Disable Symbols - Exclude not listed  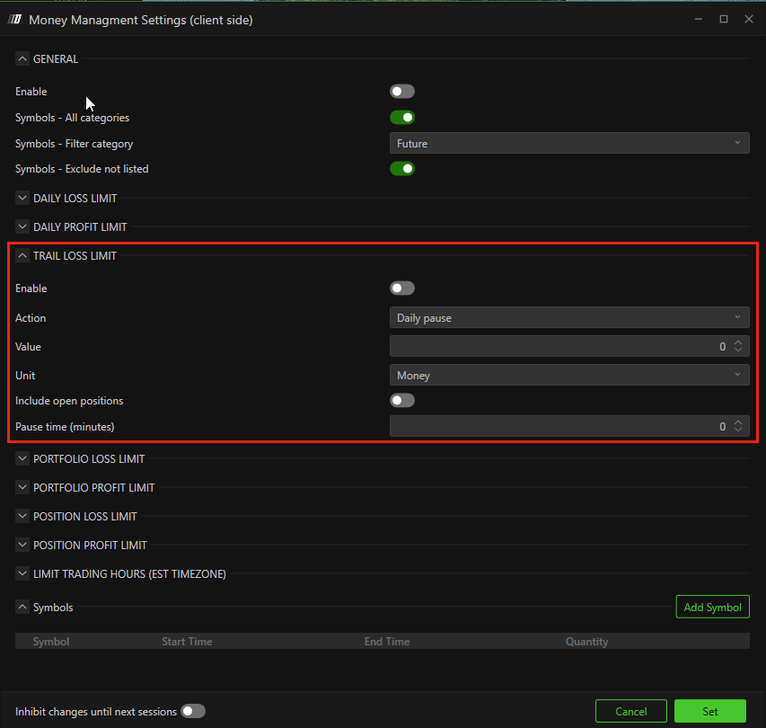[x=402, y=169]
